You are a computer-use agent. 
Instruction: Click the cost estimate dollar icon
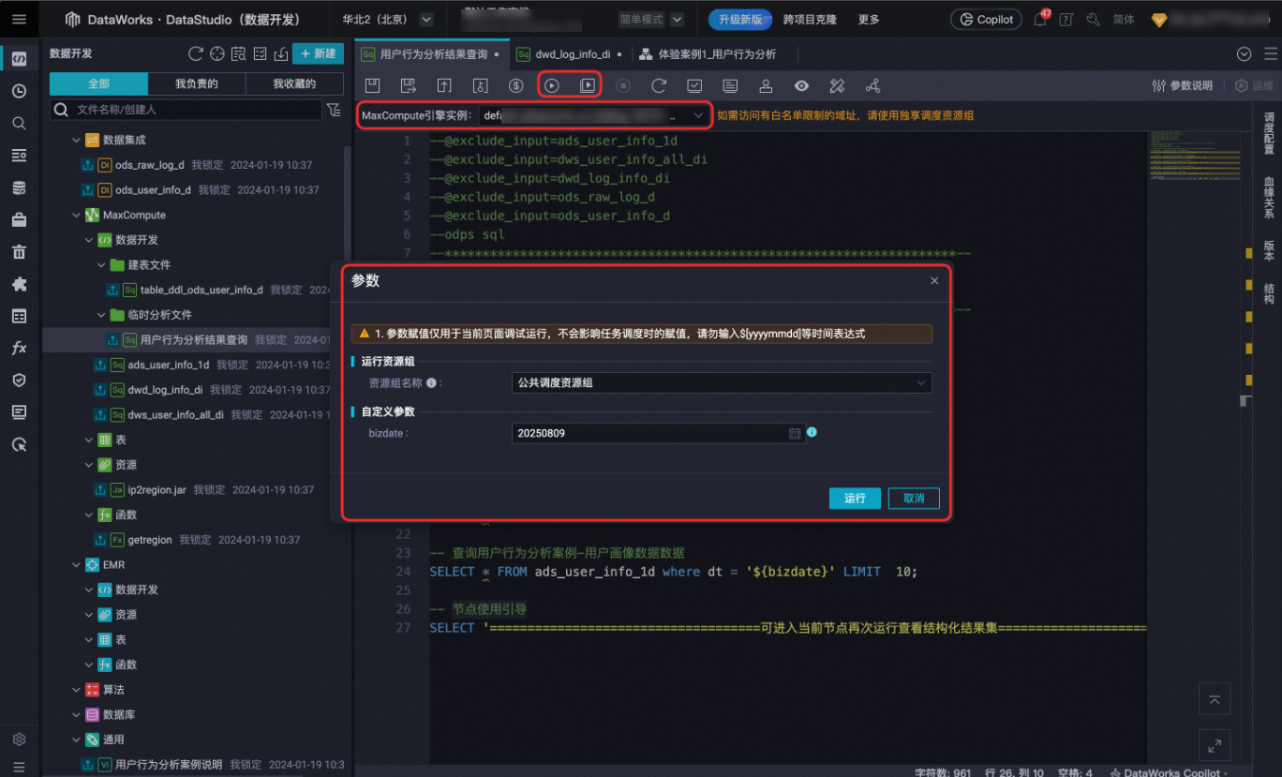(x=515, y=85)
